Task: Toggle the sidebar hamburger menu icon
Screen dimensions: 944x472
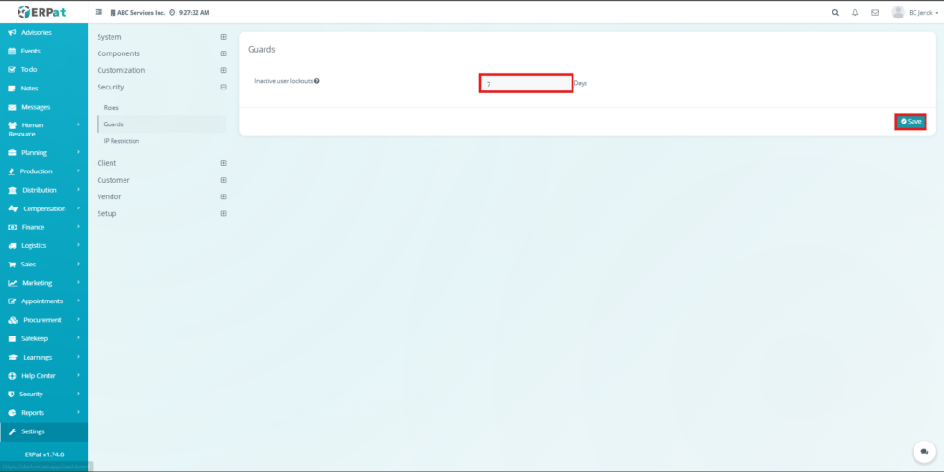Action: 100,12
